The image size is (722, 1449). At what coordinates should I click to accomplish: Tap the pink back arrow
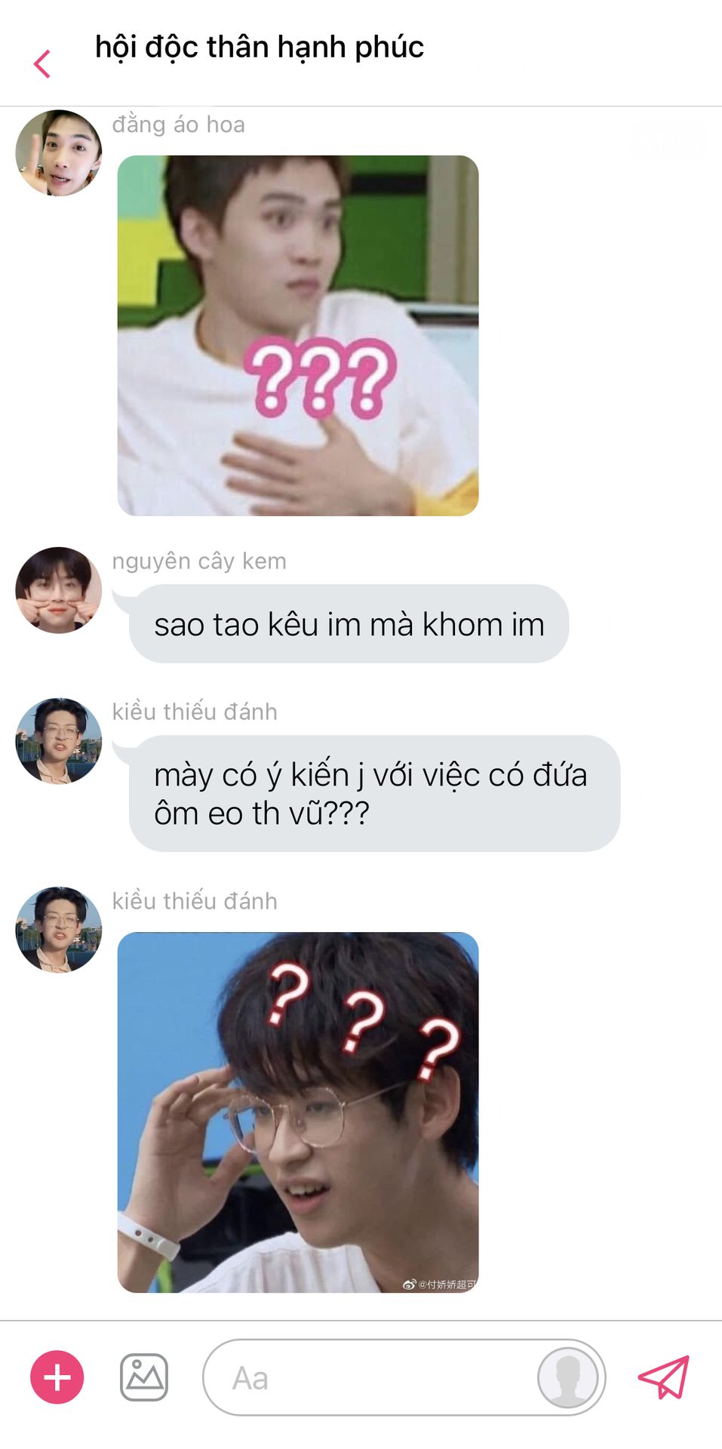[42, 64]
